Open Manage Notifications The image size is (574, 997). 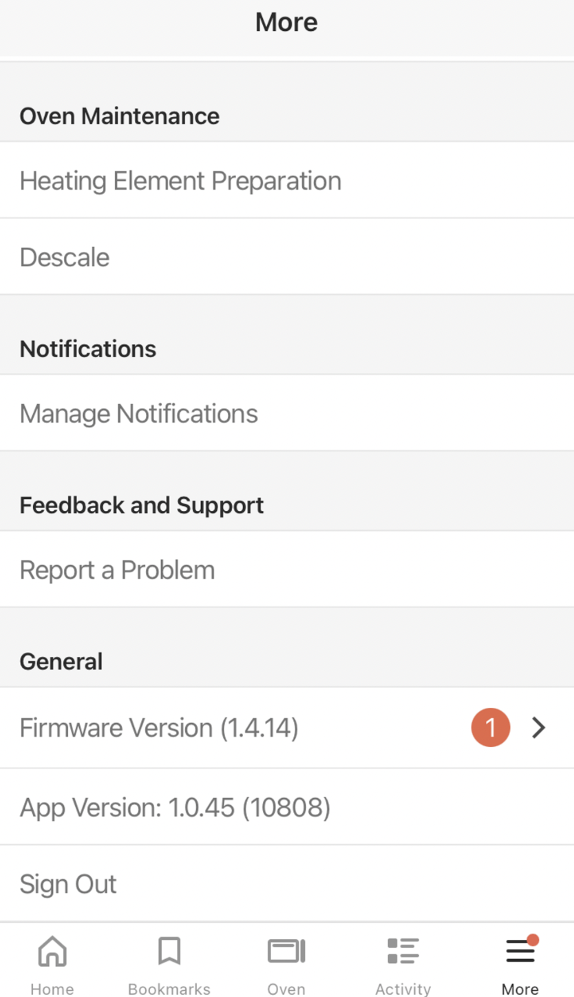pyautogui.click(x=138, y=413)
